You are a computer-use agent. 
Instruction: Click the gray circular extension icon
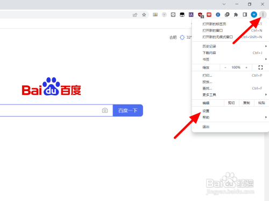164,14
